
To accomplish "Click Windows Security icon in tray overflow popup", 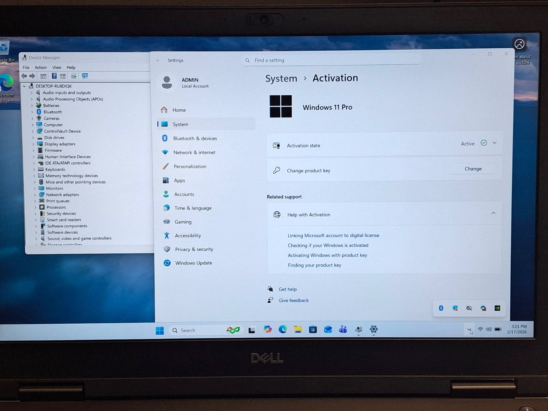I will (455, 308).
